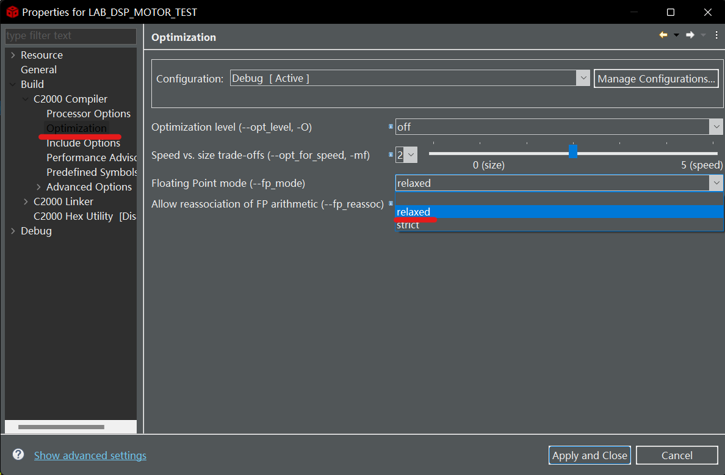725x475 pixels.
Task: Click the back navigation arrow icon
Action: (663, 35)
